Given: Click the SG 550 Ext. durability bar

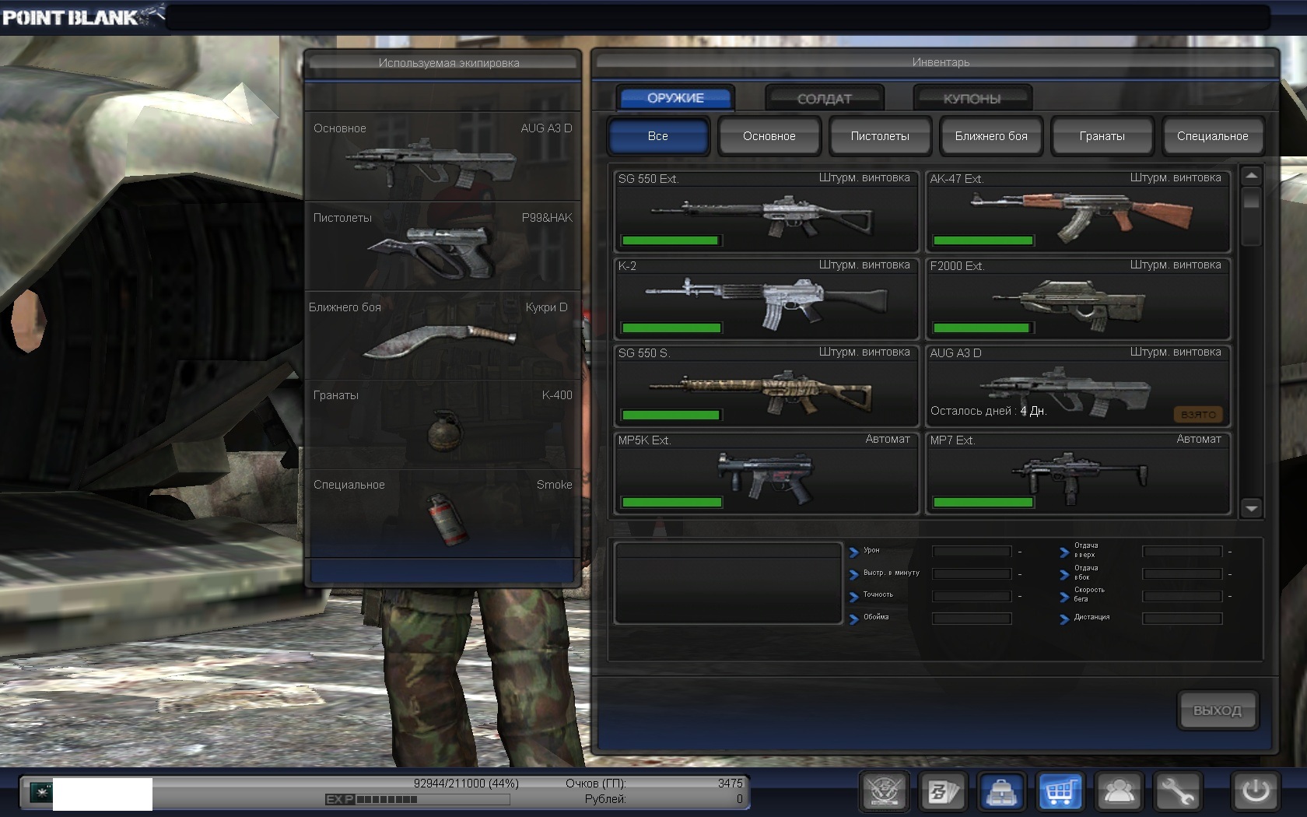Looking at the screenshot, I should tap(671, 240).
